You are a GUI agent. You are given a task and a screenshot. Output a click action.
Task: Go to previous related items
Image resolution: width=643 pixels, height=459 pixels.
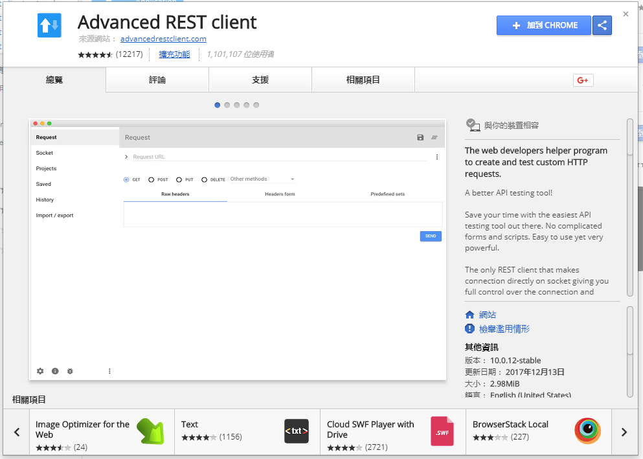(x=17, y=432)
